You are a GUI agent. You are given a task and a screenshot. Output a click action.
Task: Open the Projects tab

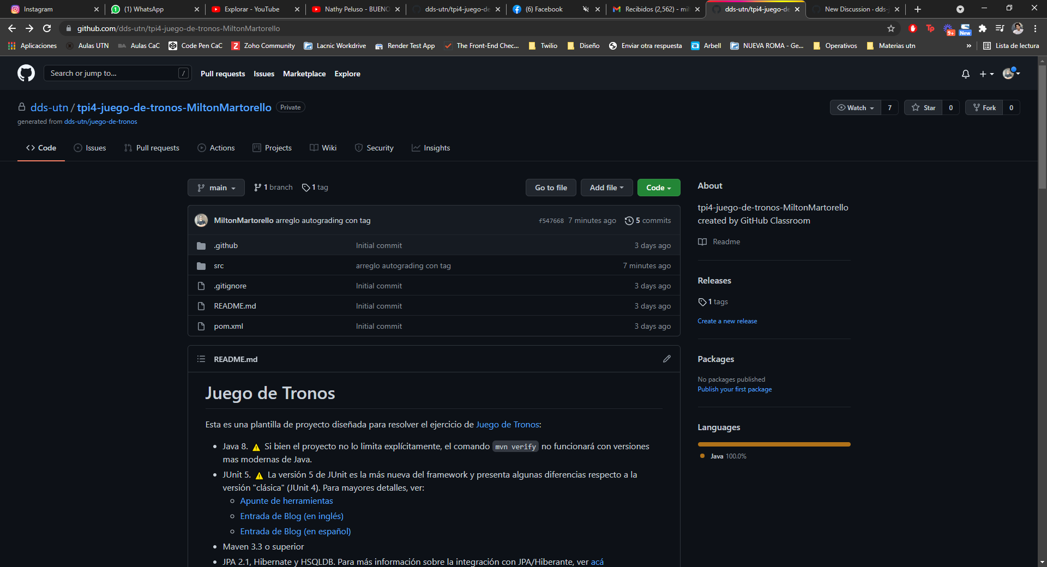tap(272, 148)
